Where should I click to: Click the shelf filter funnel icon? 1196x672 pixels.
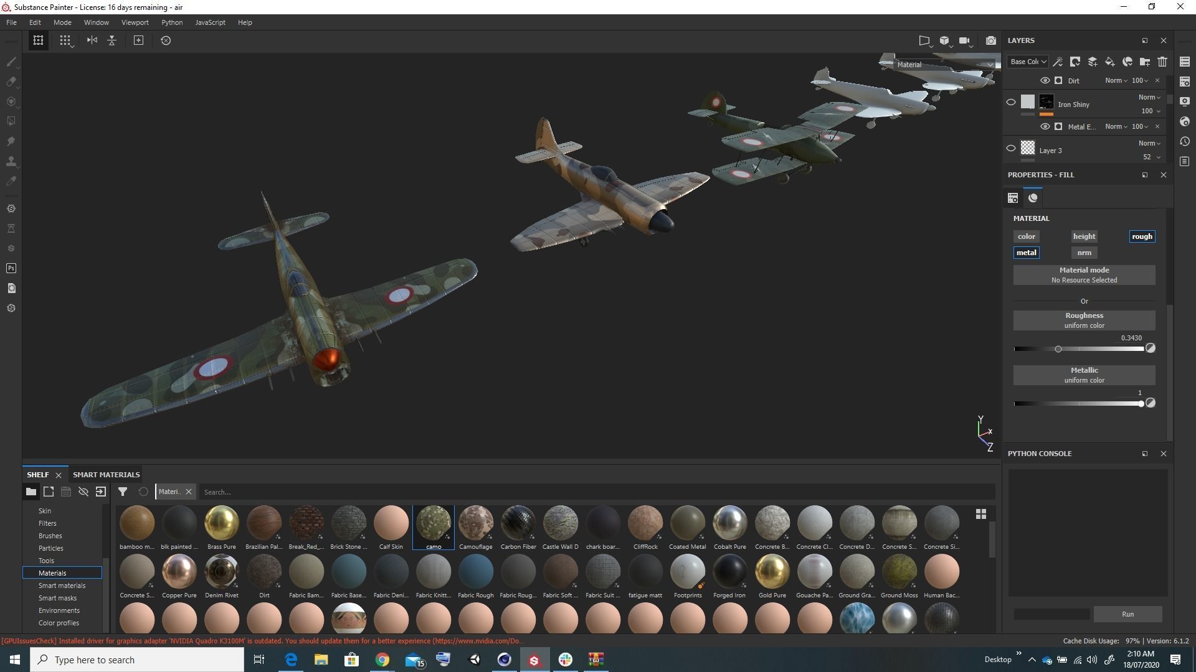click(123, 492)
